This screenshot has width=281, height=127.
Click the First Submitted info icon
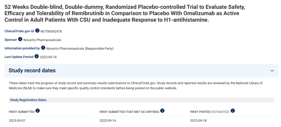[38, 111]
